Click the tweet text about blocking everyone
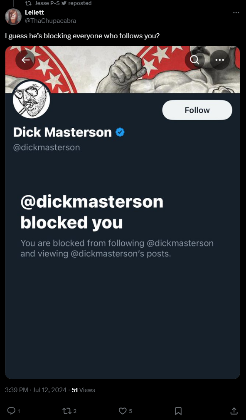 [x=82, y=36]
